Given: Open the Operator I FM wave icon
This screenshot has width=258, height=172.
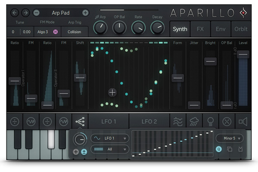Looking at the screenshot, I should coord(31,122).
